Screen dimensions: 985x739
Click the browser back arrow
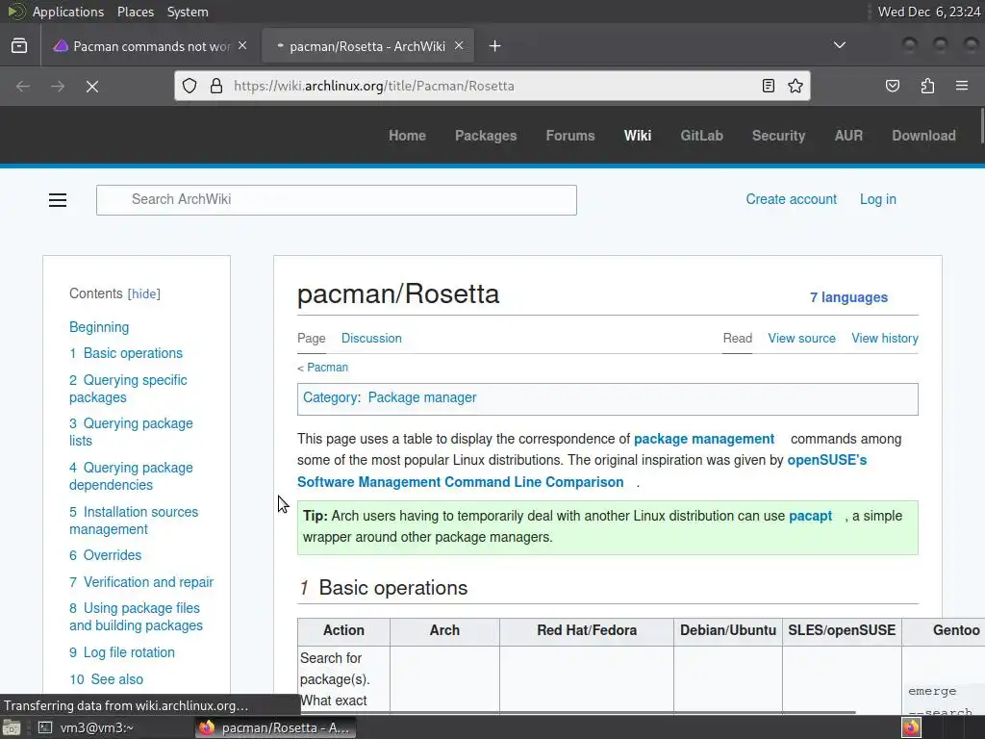pyautogui.click(x=23, y=86)
